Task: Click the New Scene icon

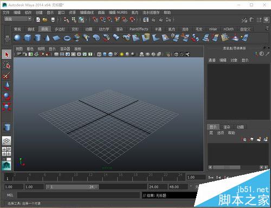Action: pos(38,20)
